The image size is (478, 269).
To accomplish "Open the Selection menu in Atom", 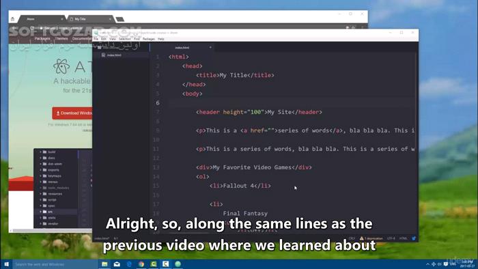I will tap(124, 39).
